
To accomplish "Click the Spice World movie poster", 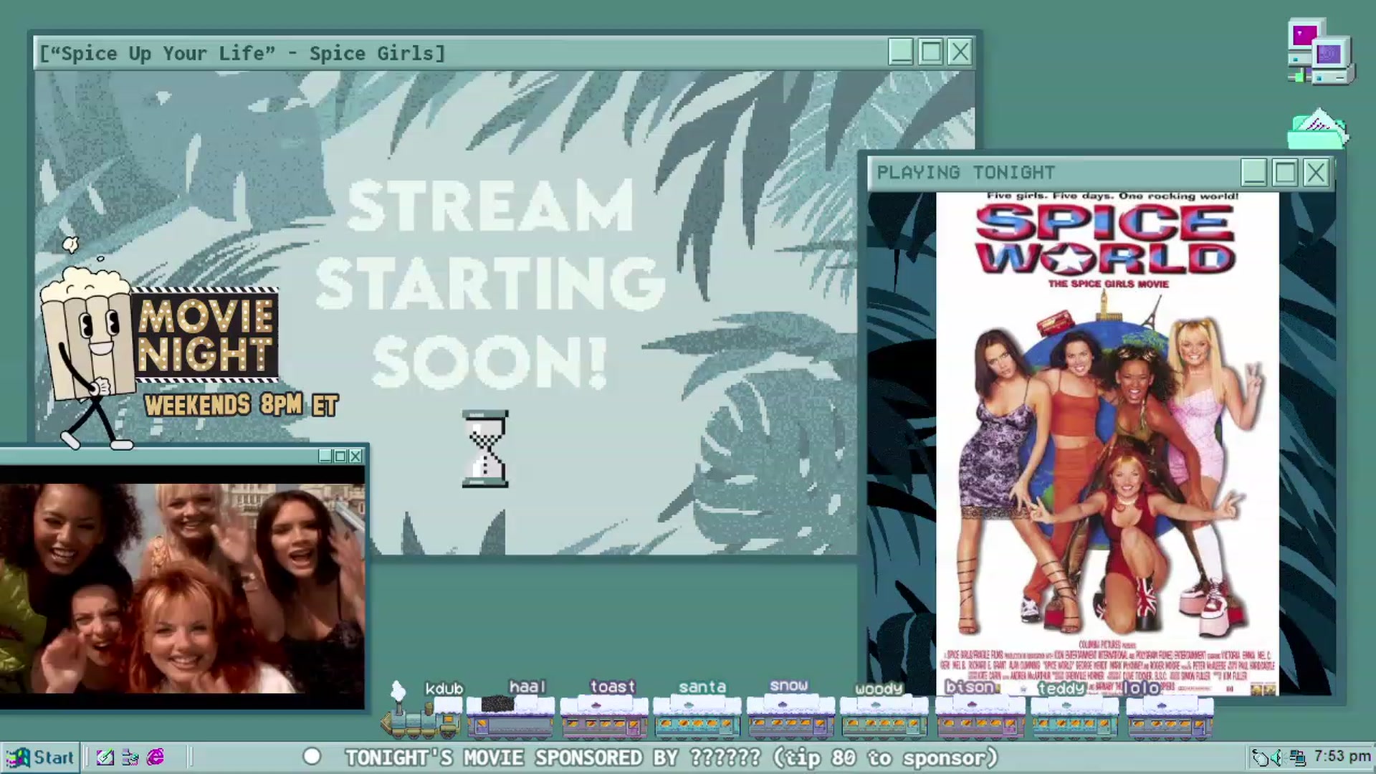I will point(1107,444).
